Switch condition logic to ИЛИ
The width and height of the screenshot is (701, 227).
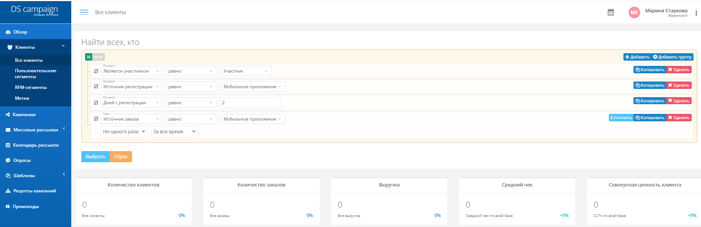pyautogui.click(x=98, y=57)
